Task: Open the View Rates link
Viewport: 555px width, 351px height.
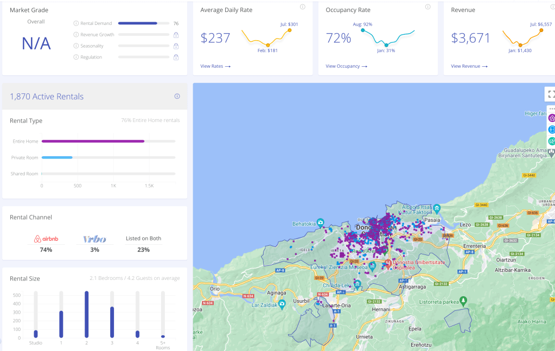Action: point(215,66)
